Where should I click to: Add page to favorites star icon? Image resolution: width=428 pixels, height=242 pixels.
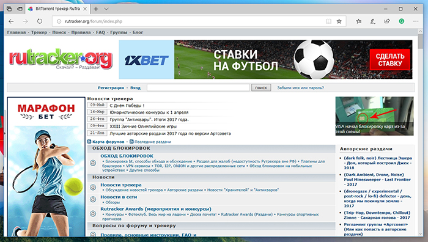point(339,21)
